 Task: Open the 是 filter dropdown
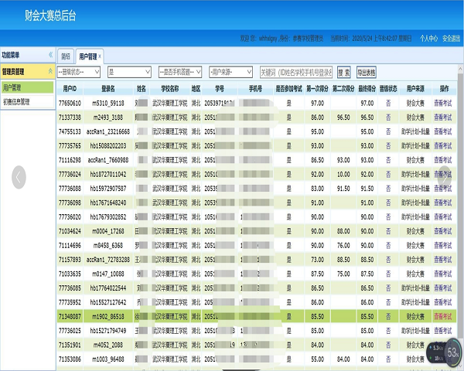pos(129,72)
